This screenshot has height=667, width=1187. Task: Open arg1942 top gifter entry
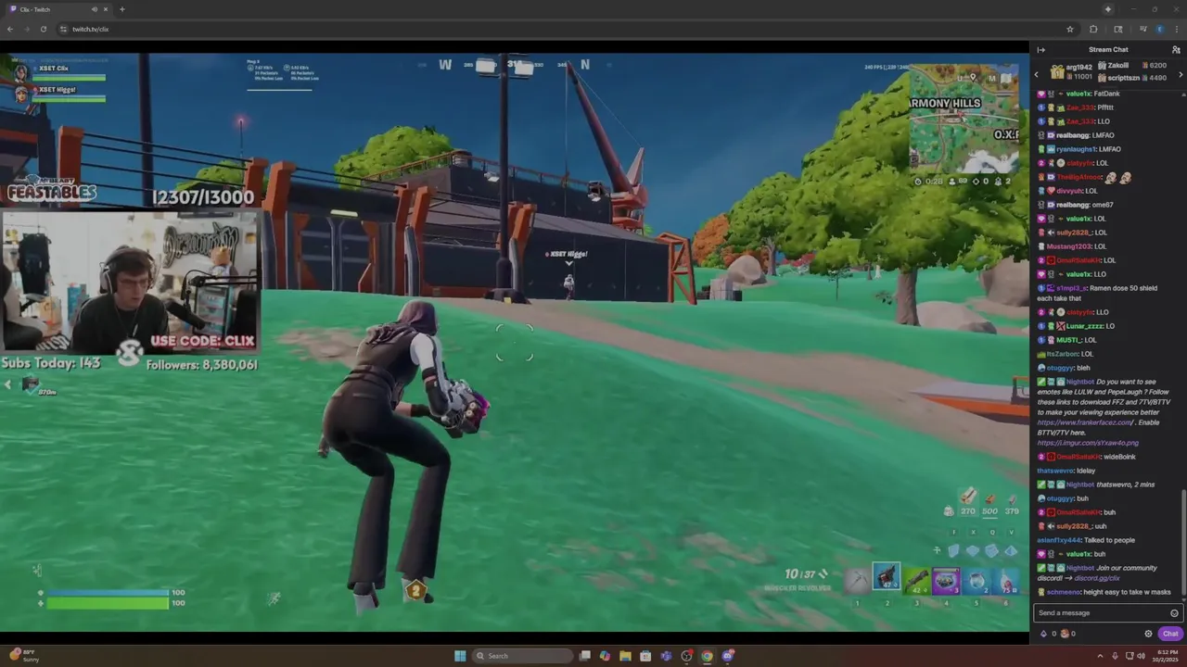click(x=1072, y=71)
